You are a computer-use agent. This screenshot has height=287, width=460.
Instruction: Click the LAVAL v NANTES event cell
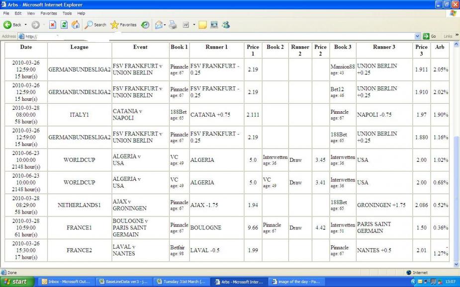(x=141, y=250)
